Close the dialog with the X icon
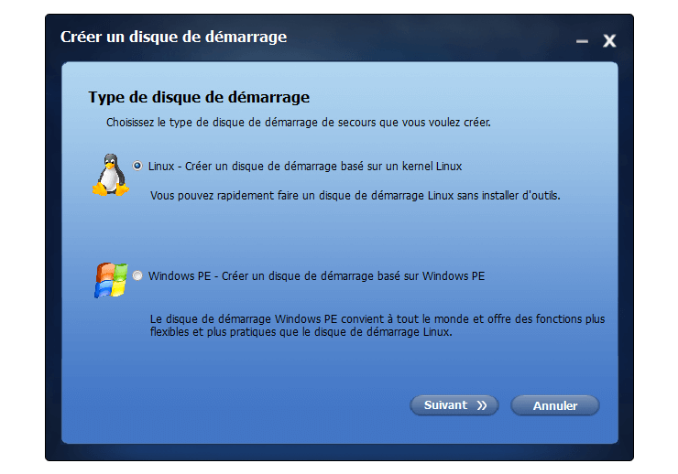 (609, 41)
